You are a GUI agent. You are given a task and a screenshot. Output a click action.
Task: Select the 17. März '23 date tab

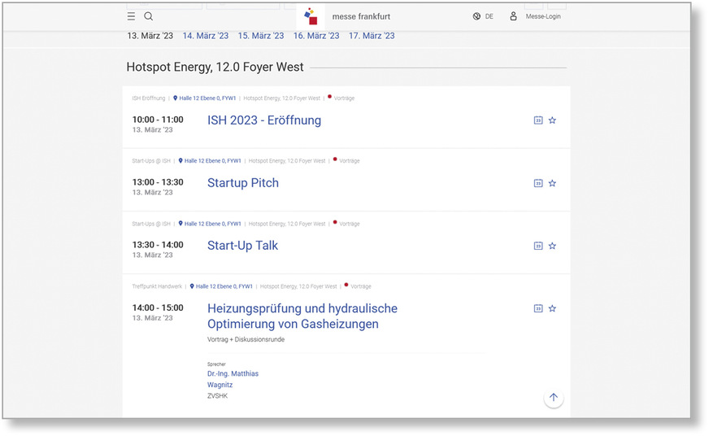372,36
